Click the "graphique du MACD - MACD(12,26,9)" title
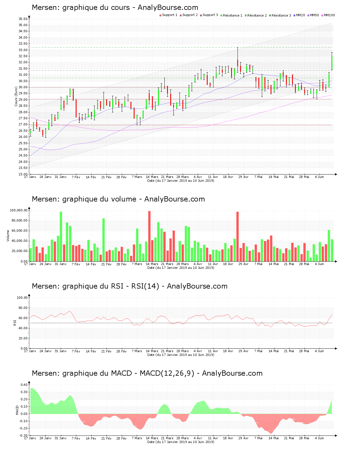The image size is (348, 450). pos(128,373)
